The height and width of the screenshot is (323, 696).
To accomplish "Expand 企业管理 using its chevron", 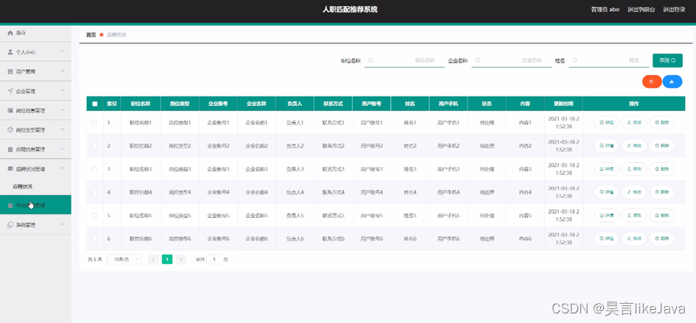I will pos(63,90).
